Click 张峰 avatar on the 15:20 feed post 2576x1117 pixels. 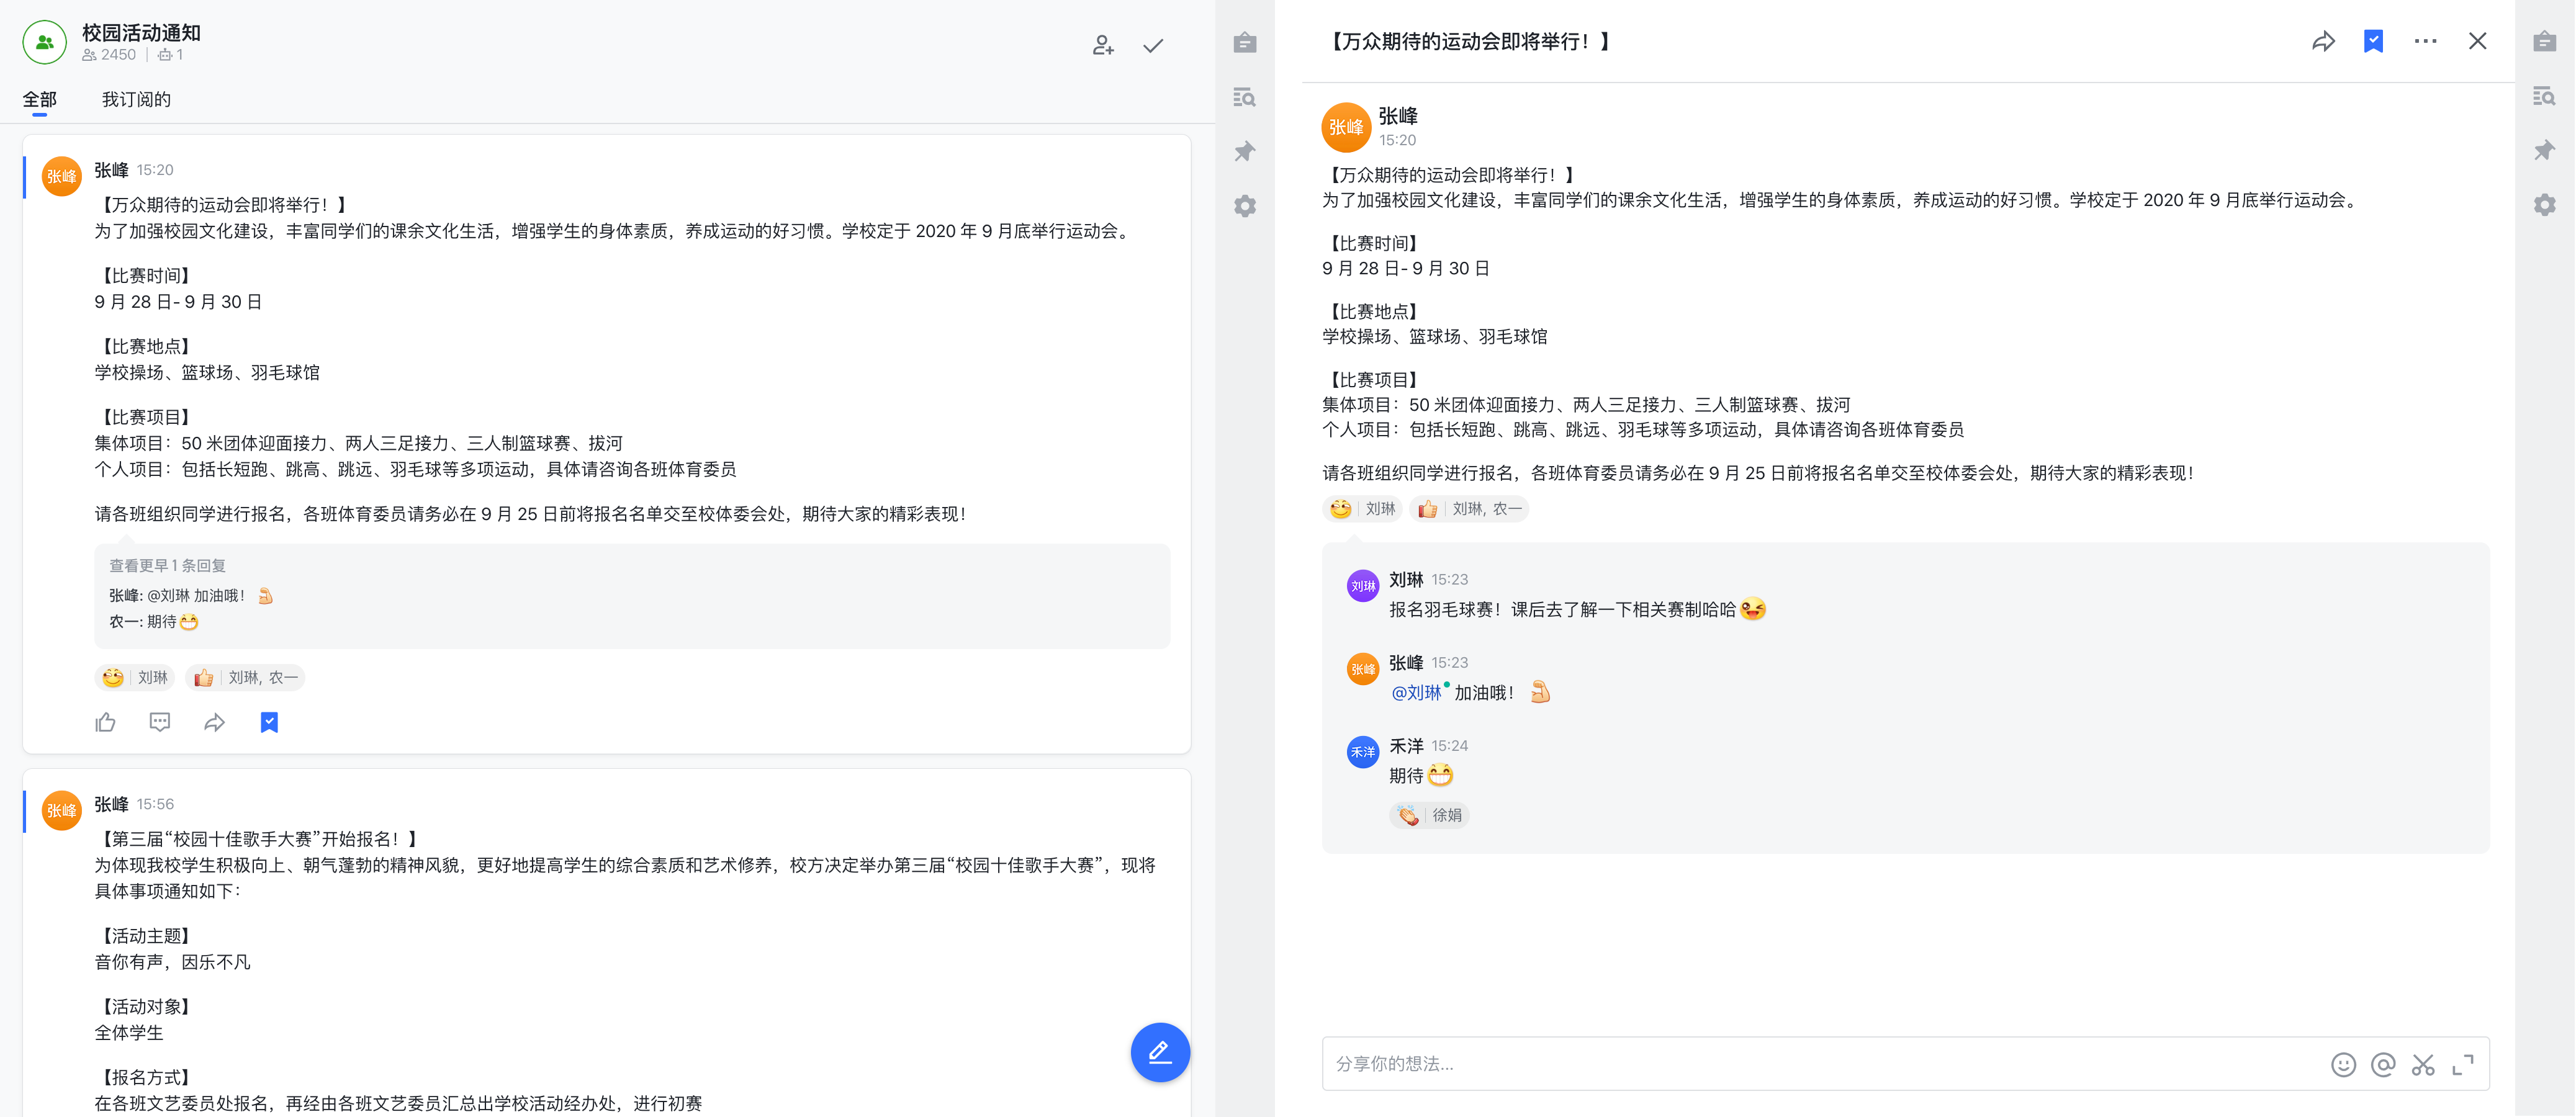pyautogui.click(x=62, y=176)
